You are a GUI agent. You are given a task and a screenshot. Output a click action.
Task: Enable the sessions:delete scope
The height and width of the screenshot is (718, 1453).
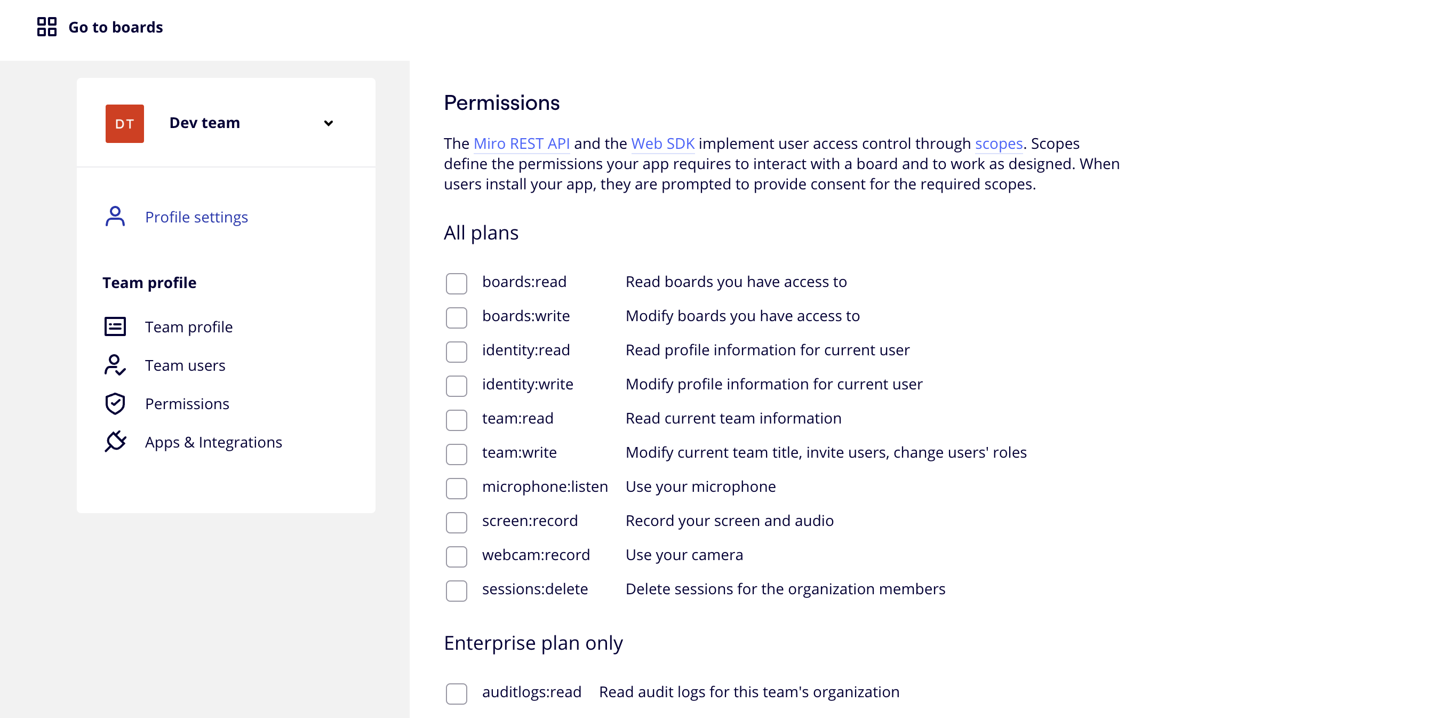456,591
